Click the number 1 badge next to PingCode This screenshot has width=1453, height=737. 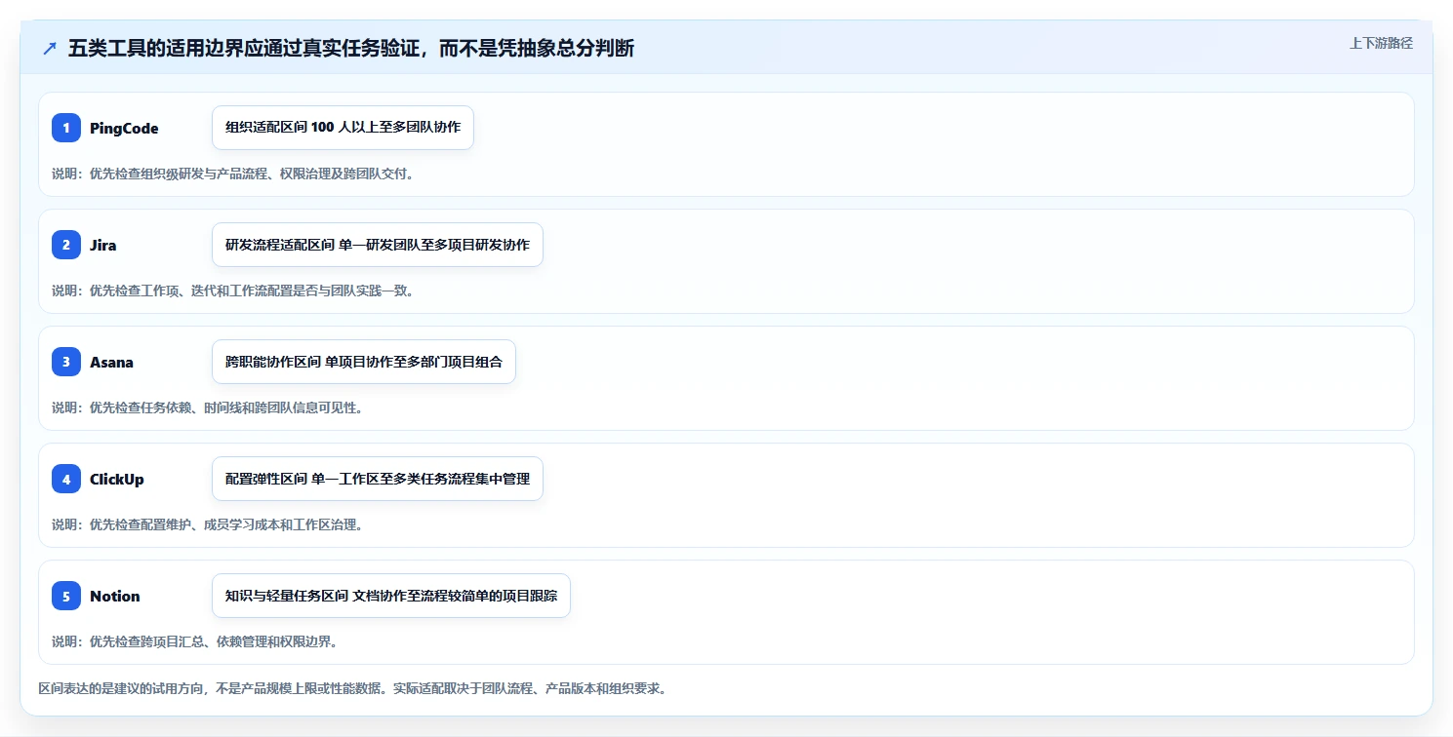66,128
